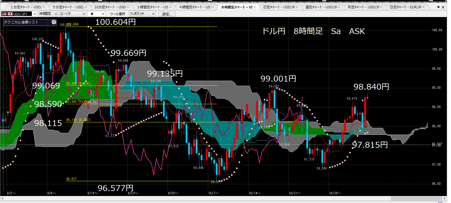
Task: Close the 月足チャート tab
Action: pyautogui.click(x=381, y=7)
